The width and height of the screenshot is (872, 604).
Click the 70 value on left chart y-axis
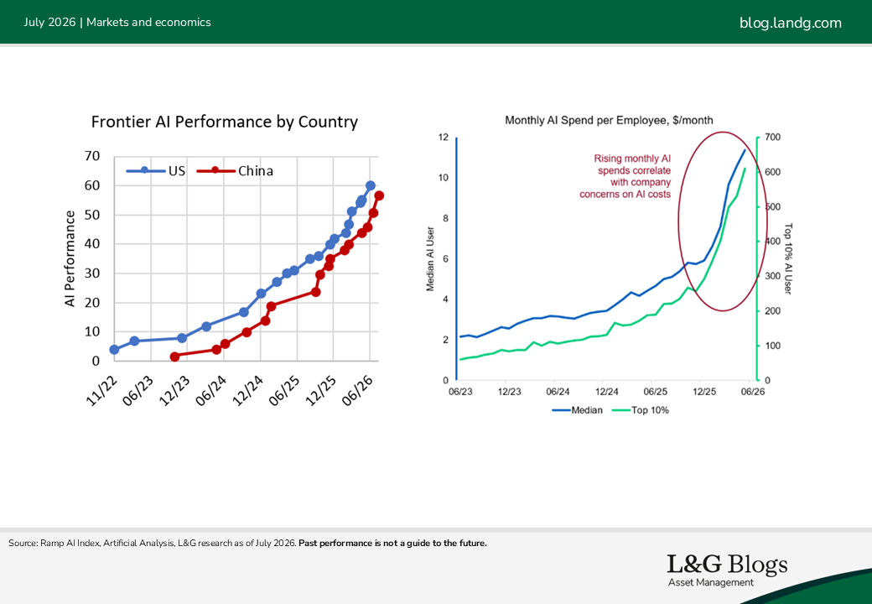[x=92, y=156]
